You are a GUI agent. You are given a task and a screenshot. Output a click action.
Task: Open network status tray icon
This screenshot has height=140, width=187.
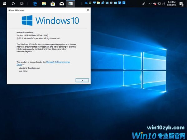(x=159, y=4)
